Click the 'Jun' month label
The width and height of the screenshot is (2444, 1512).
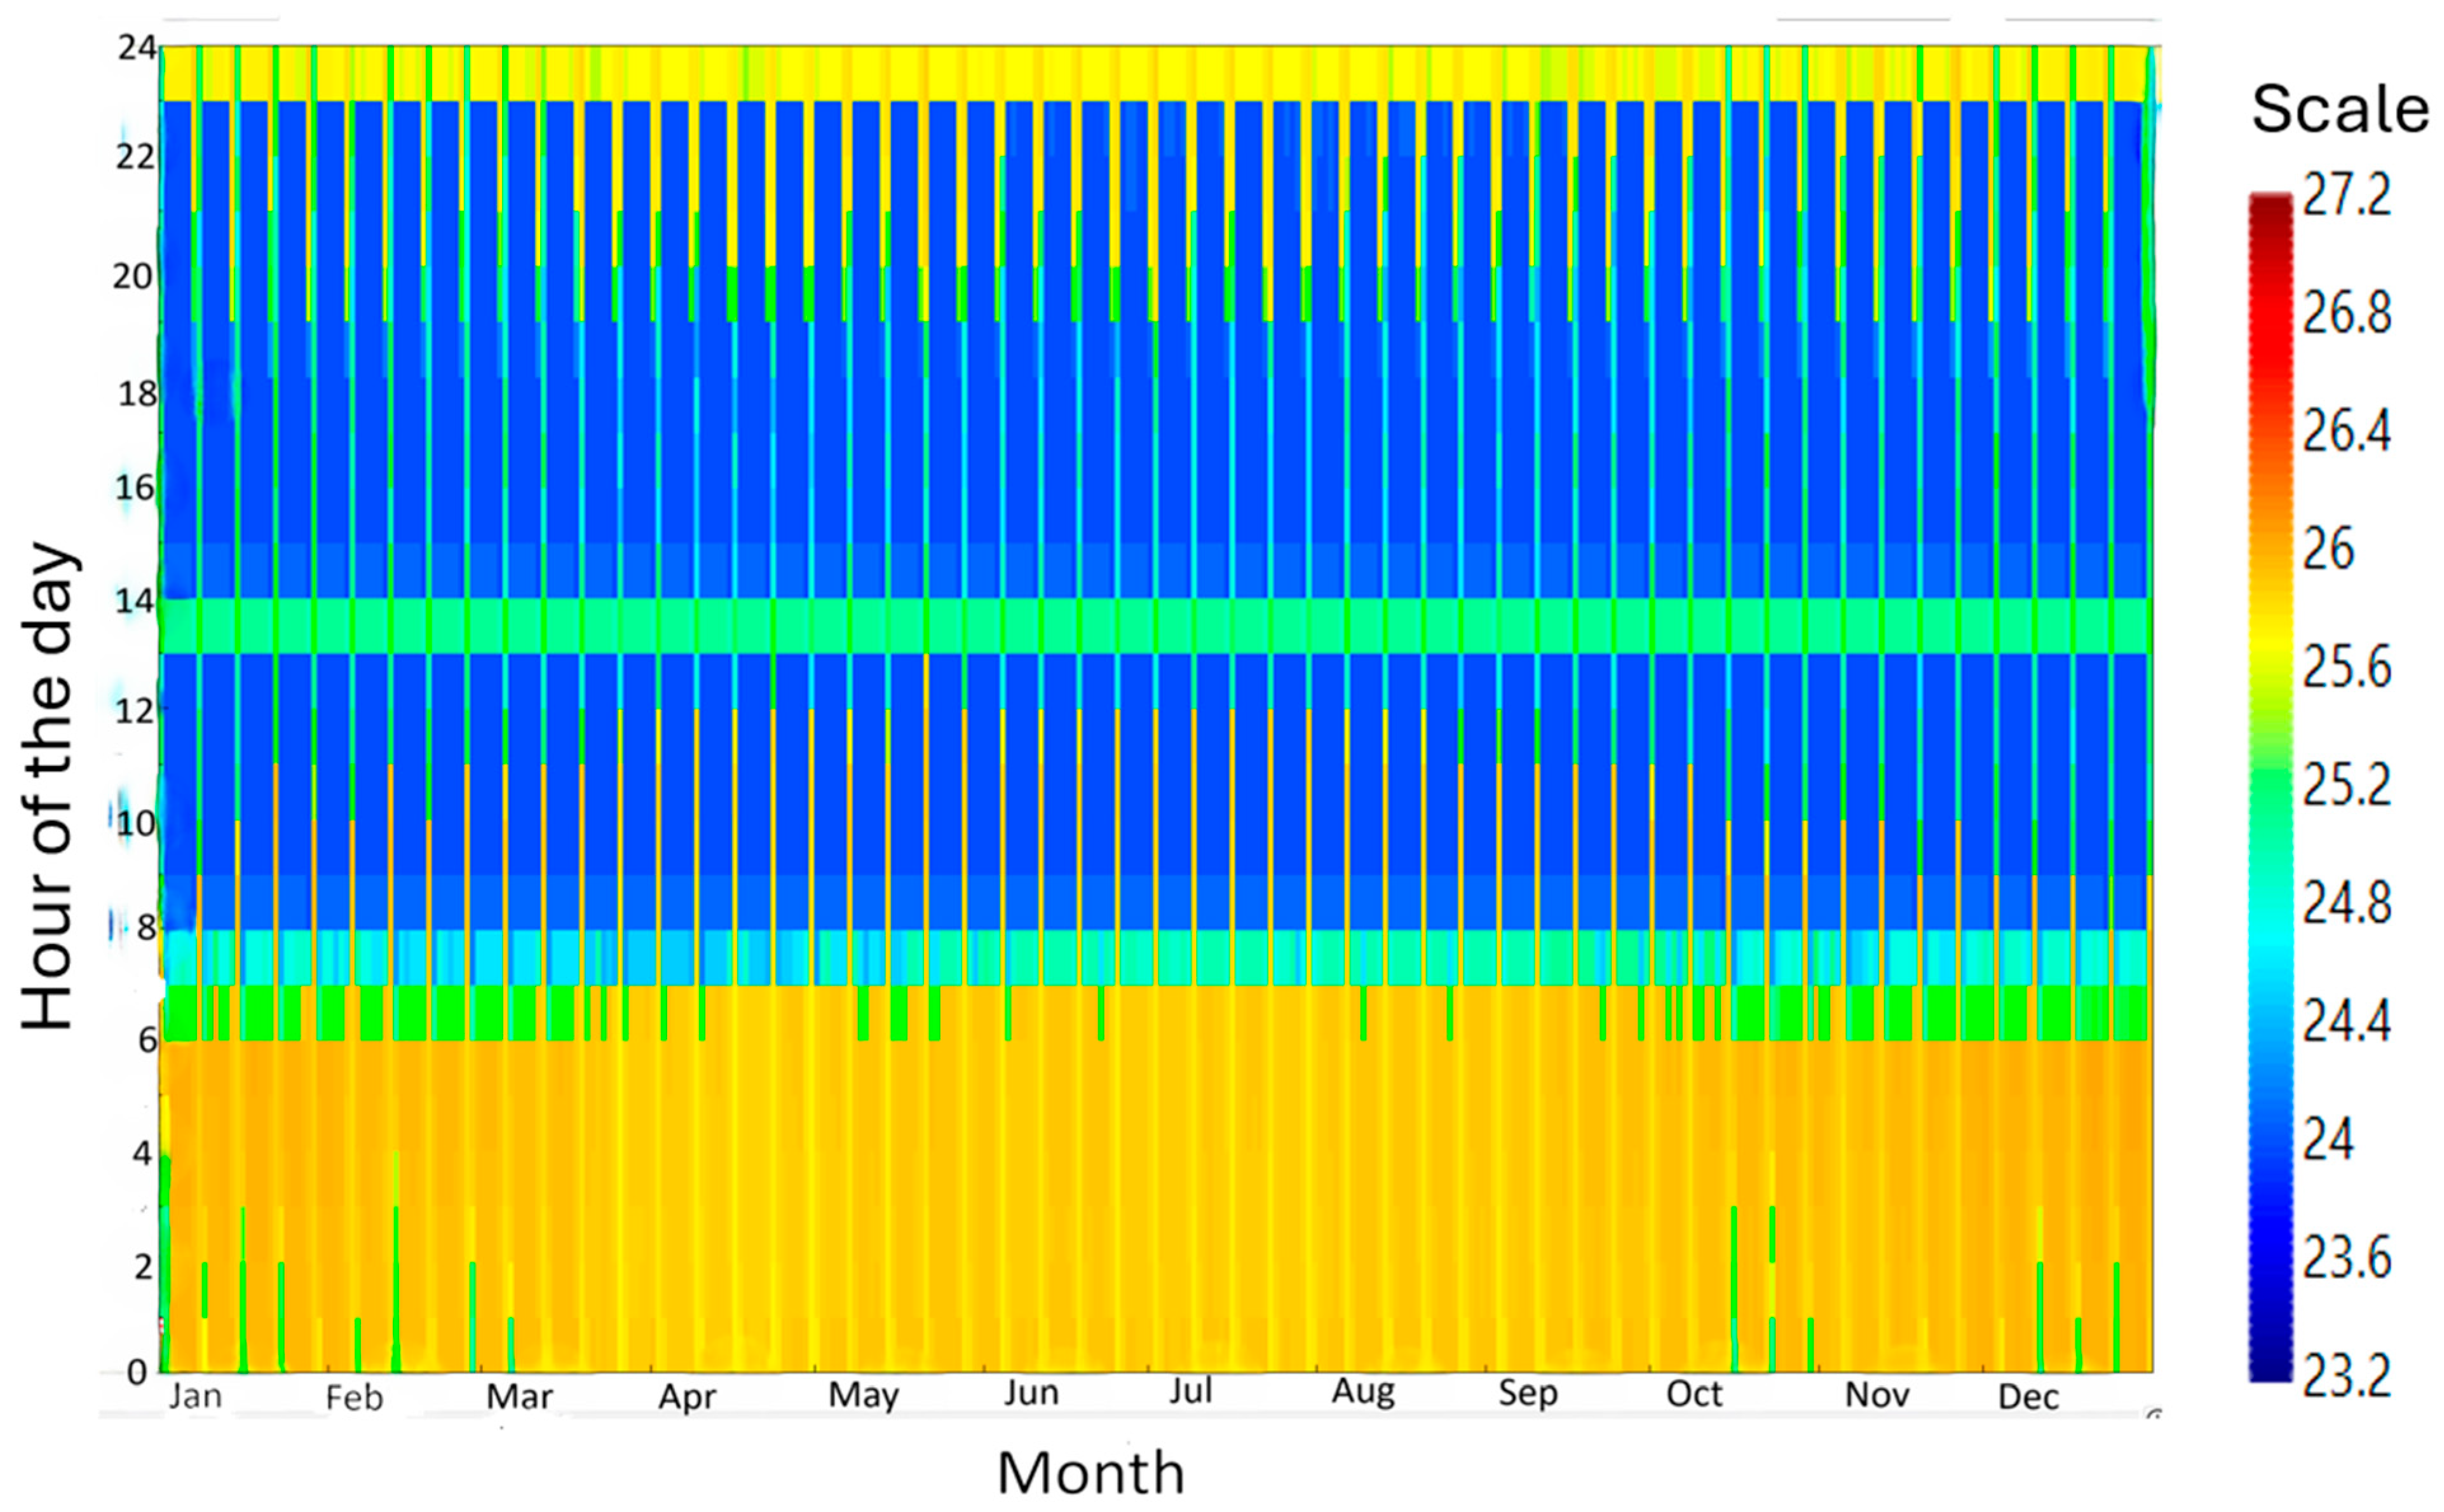point(1031,1393)
